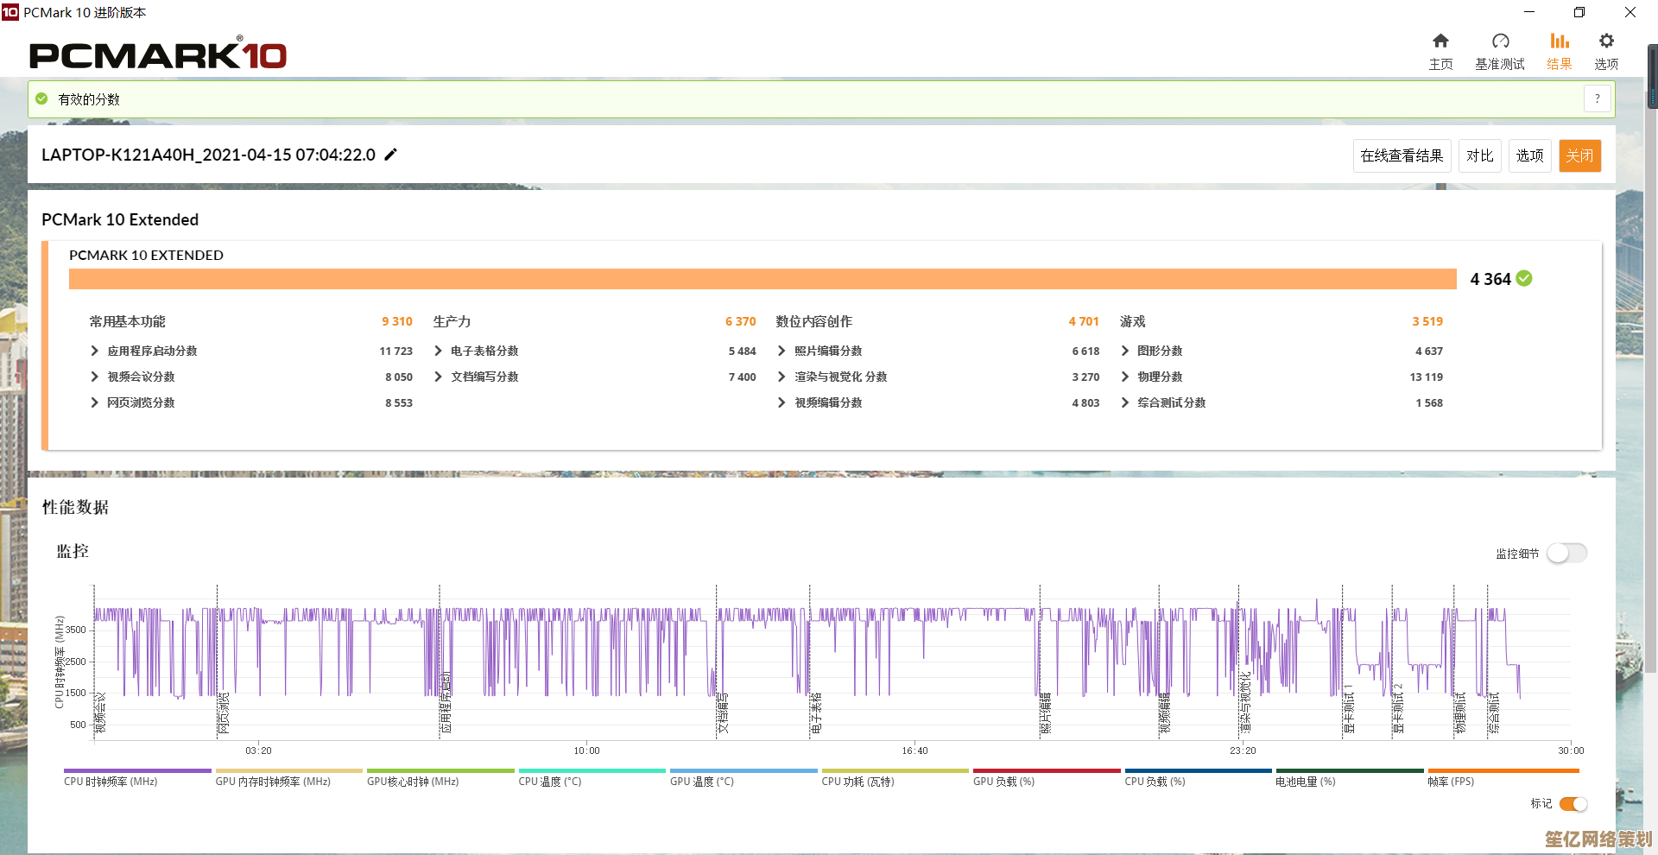Click the question mark help icon

[1598, 99]
